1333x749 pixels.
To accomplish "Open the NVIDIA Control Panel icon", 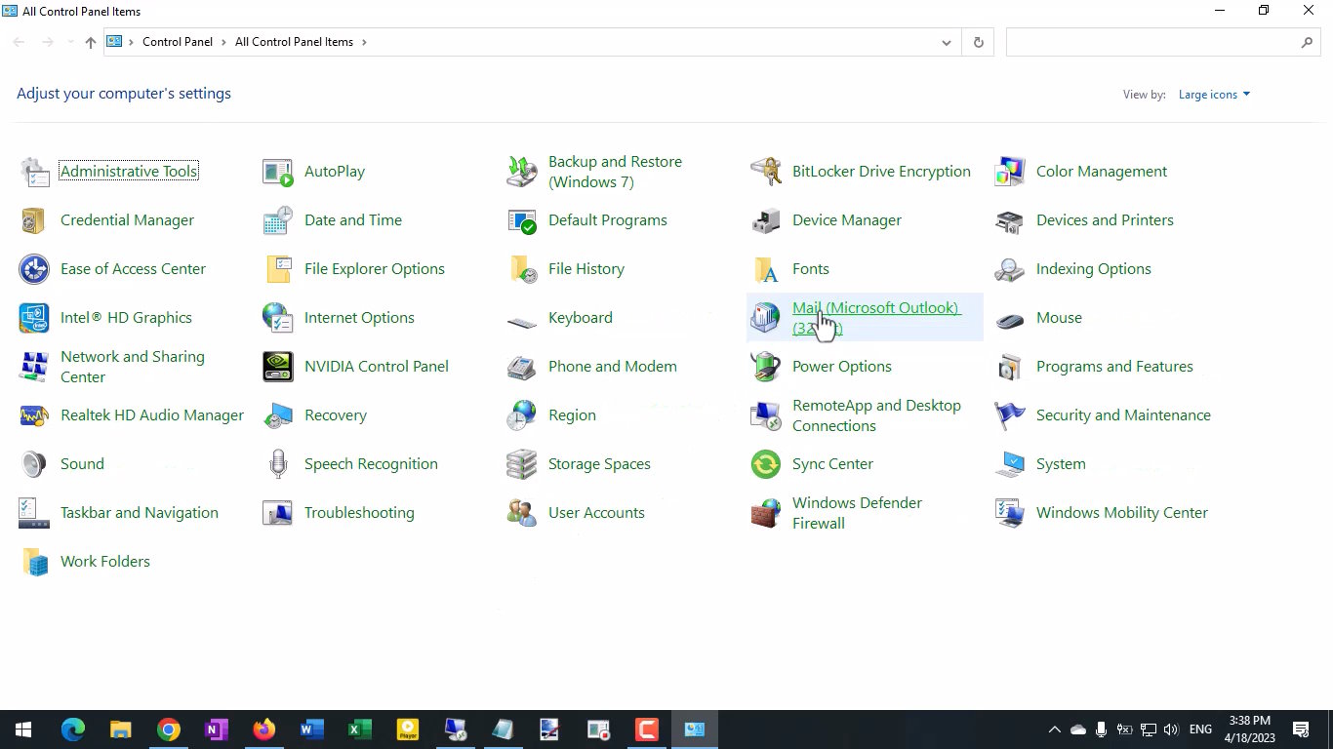I will (278, 367).
